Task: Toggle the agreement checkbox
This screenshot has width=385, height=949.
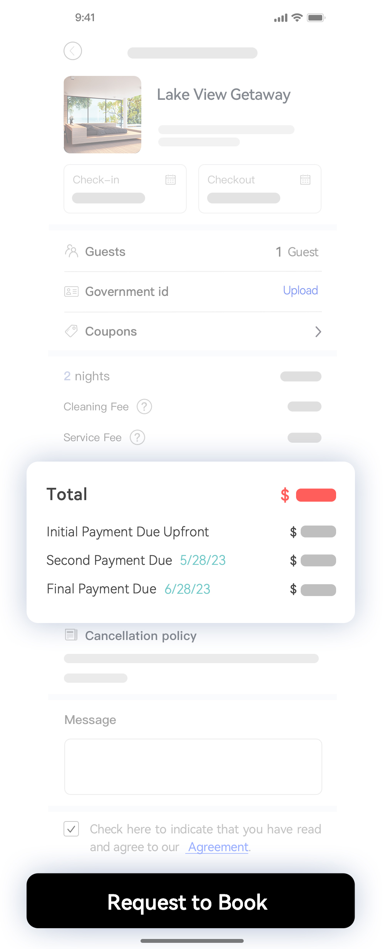Action: [71, 829]
